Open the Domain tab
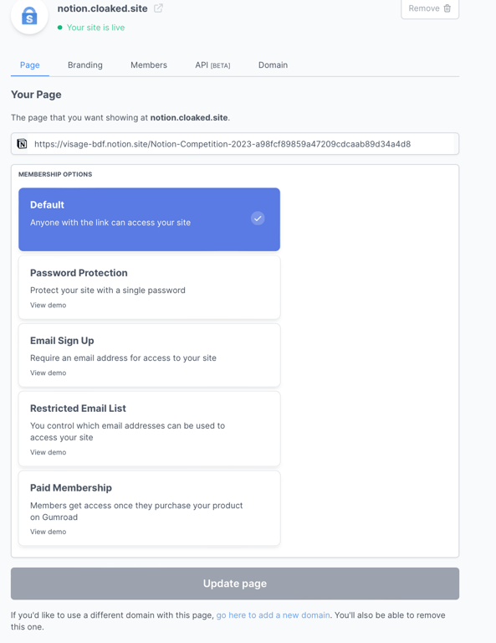 pos(273,65)
